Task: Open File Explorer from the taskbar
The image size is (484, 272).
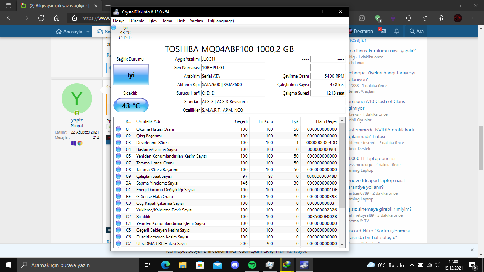Action: (x=183, y=265)
